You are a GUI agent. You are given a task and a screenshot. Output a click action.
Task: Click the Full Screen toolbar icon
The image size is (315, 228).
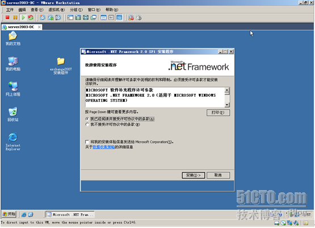click(x=78, y=18)
